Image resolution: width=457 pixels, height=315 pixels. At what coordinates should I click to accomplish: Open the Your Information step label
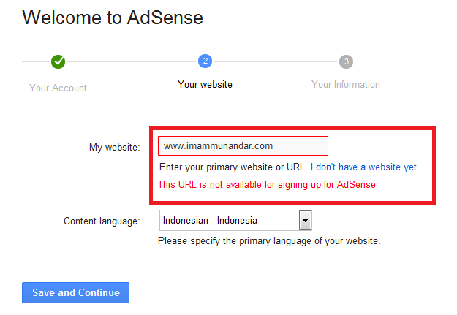[346, 85]
